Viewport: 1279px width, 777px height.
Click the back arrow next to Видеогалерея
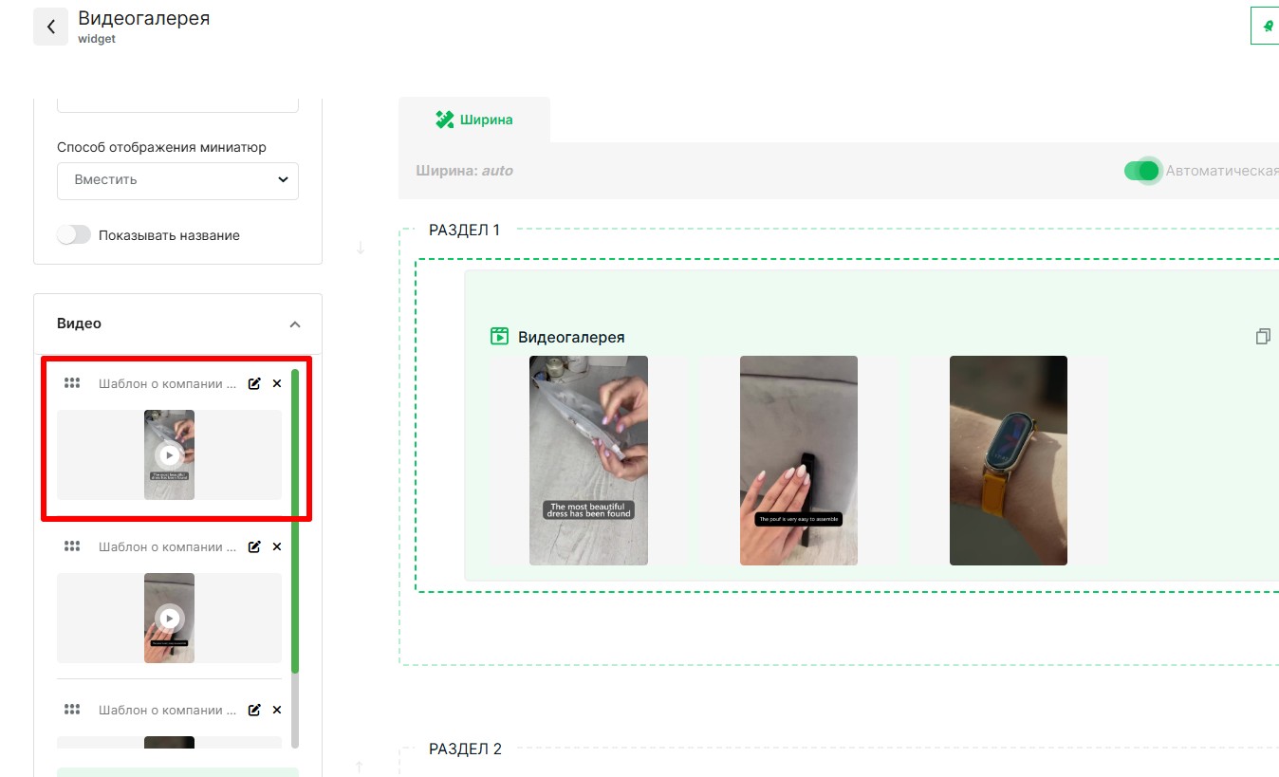click(x=50, y=28)
